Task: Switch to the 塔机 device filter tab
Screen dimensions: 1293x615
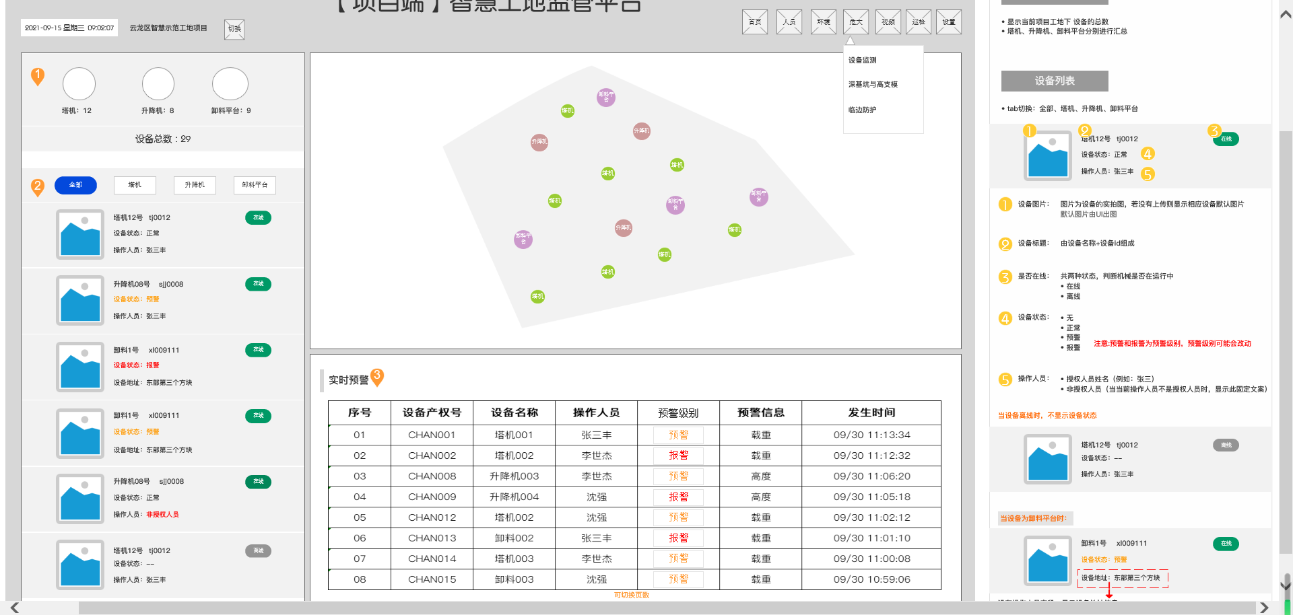Action: (135, 185)
